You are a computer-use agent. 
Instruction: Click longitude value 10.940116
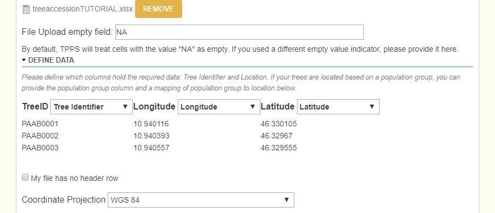(x=151, y=124)
